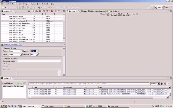The image size is (173, 108).
Task: Delete the selected LogCat filter minus icon
Action: pos(21,83)
